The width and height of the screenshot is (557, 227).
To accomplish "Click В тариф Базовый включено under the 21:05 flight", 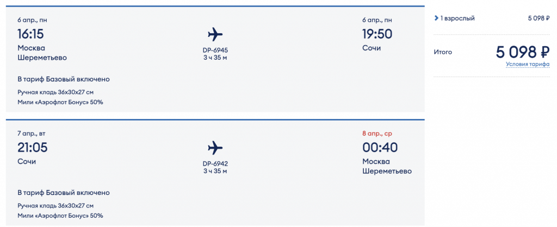I will coord(63,193).
